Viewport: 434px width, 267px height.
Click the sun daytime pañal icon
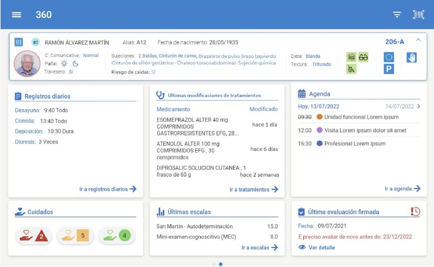(64, 64)
